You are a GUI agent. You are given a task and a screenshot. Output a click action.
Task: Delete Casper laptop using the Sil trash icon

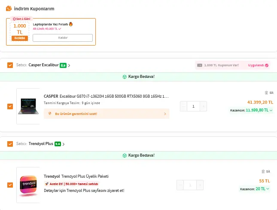[x=266, y=93]
